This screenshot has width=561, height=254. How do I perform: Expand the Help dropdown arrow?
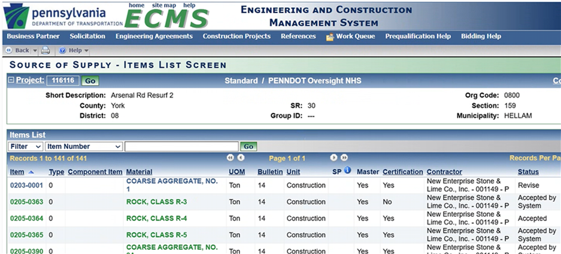[x=86, y=51]
